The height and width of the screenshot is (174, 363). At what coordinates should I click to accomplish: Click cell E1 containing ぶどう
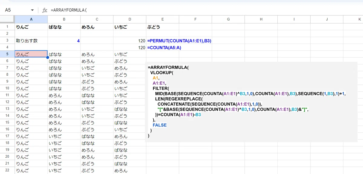[162, 27]
